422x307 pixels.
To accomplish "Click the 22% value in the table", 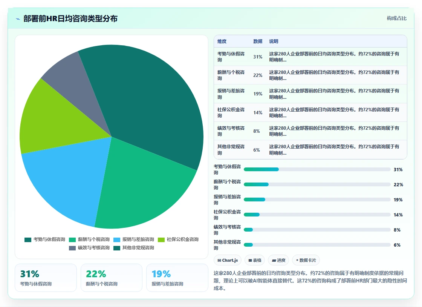I will tap(258, 75).
